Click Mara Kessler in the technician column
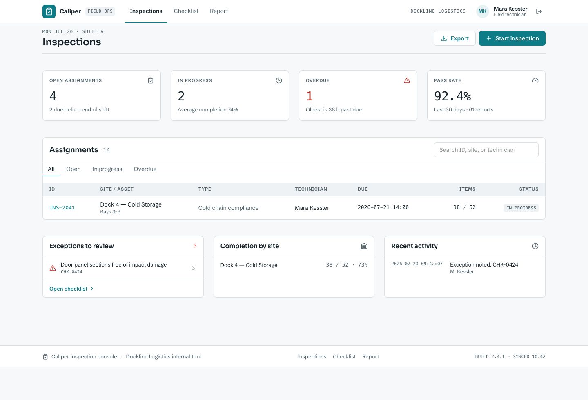This screenshot has height=400, width=588. 312,208
